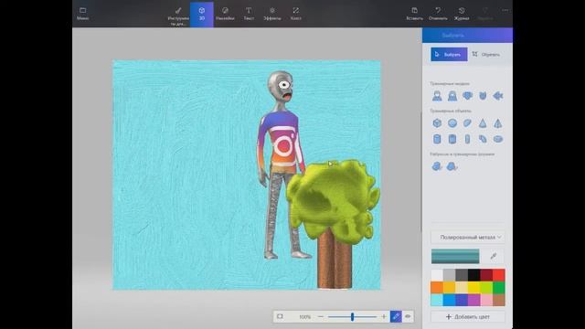Screen dimensions: 585x329
Task: Select the dark gray color swatch
Action: (x=462, y=275)
